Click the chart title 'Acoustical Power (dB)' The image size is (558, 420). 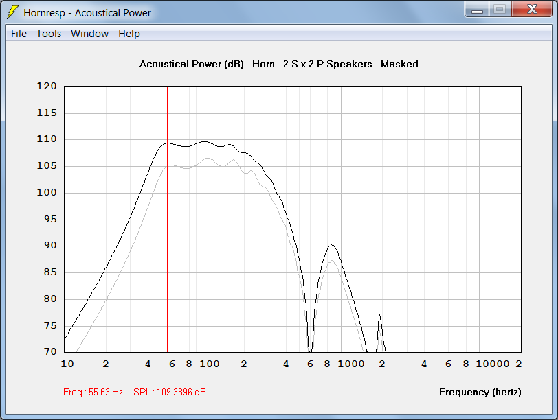[192, 64]
